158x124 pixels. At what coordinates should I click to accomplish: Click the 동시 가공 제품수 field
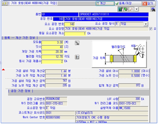tap(52, 62)
